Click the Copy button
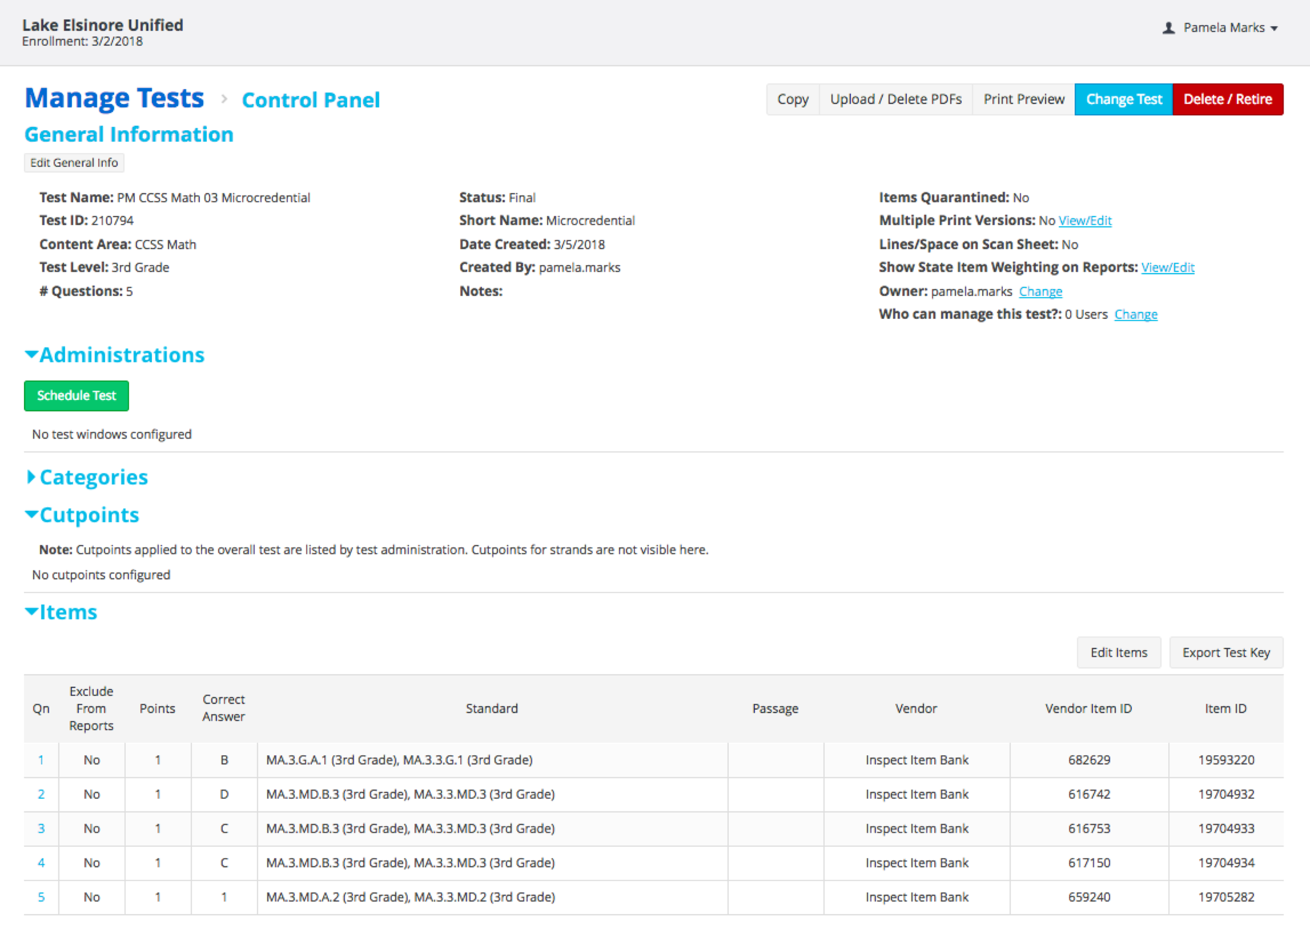The image size is (1310, 929). coord(793,99)
